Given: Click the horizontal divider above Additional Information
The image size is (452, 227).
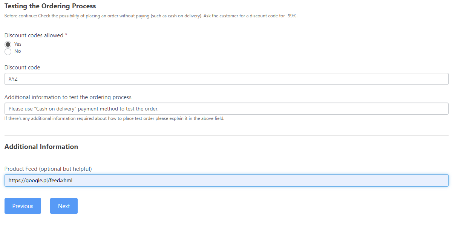Looking at the screenshot, I should (x=226, y=135).
